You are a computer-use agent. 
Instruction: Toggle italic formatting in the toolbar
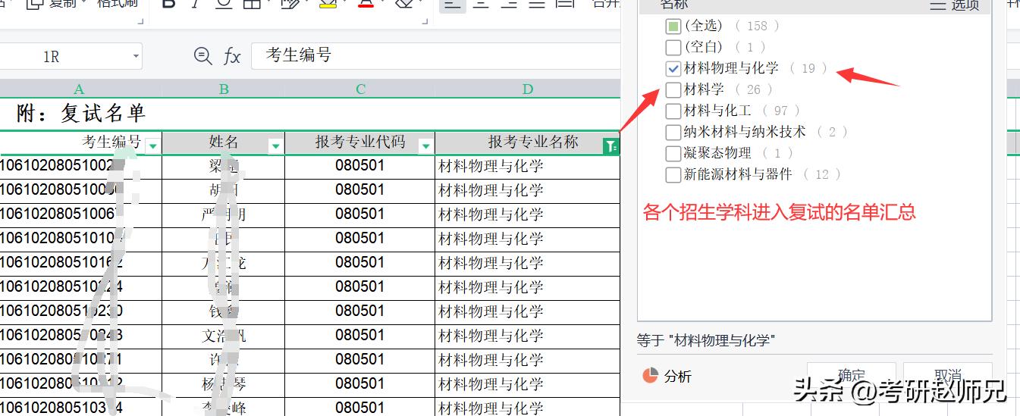[196, 4]
